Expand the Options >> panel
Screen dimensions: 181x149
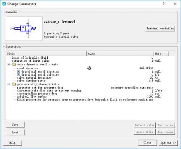coord(168,143)
